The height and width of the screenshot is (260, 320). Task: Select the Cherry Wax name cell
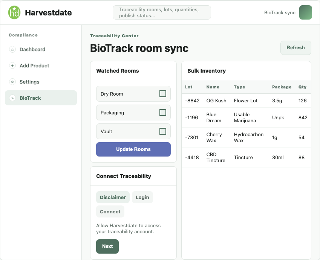[214, 138]
